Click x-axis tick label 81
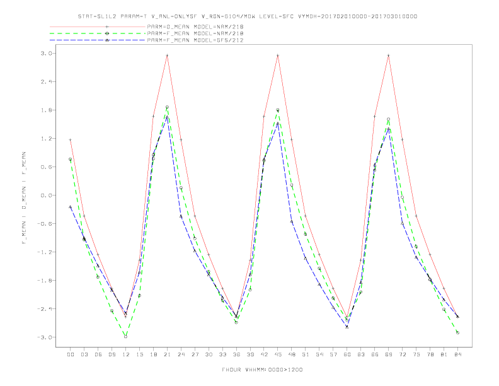Screen dimensions: 499x386 [444, 354]
